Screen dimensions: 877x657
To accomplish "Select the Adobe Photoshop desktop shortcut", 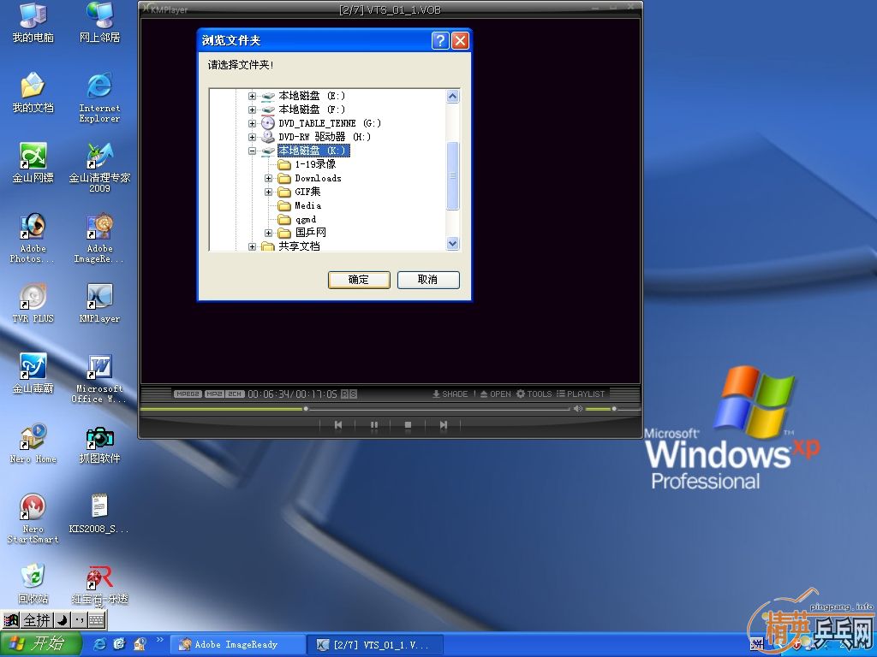I will click(x=33, y=238).
